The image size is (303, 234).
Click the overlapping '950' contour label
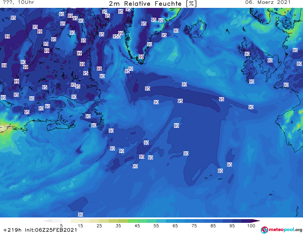pos(117,36)
